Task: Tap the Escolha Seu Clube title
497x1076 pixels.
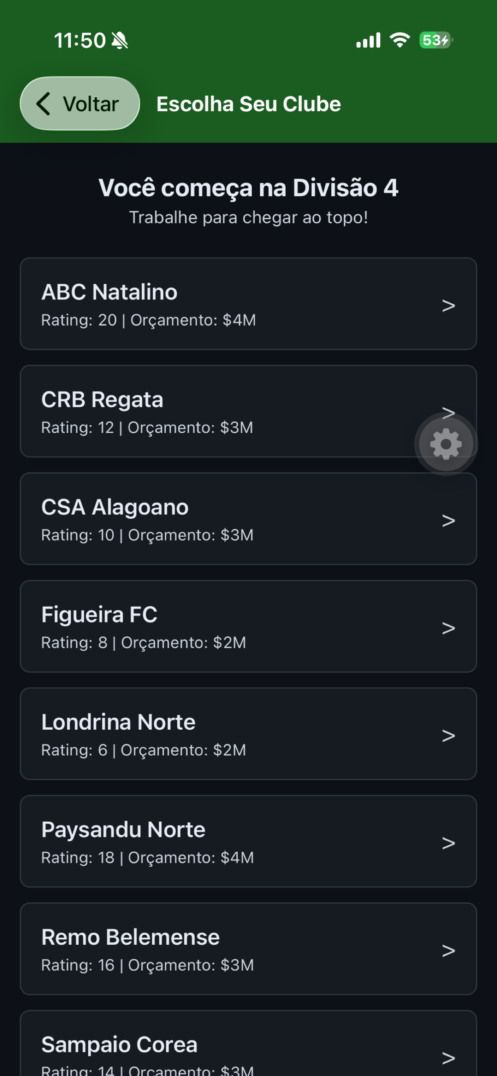Action: (x=248, y=104)
